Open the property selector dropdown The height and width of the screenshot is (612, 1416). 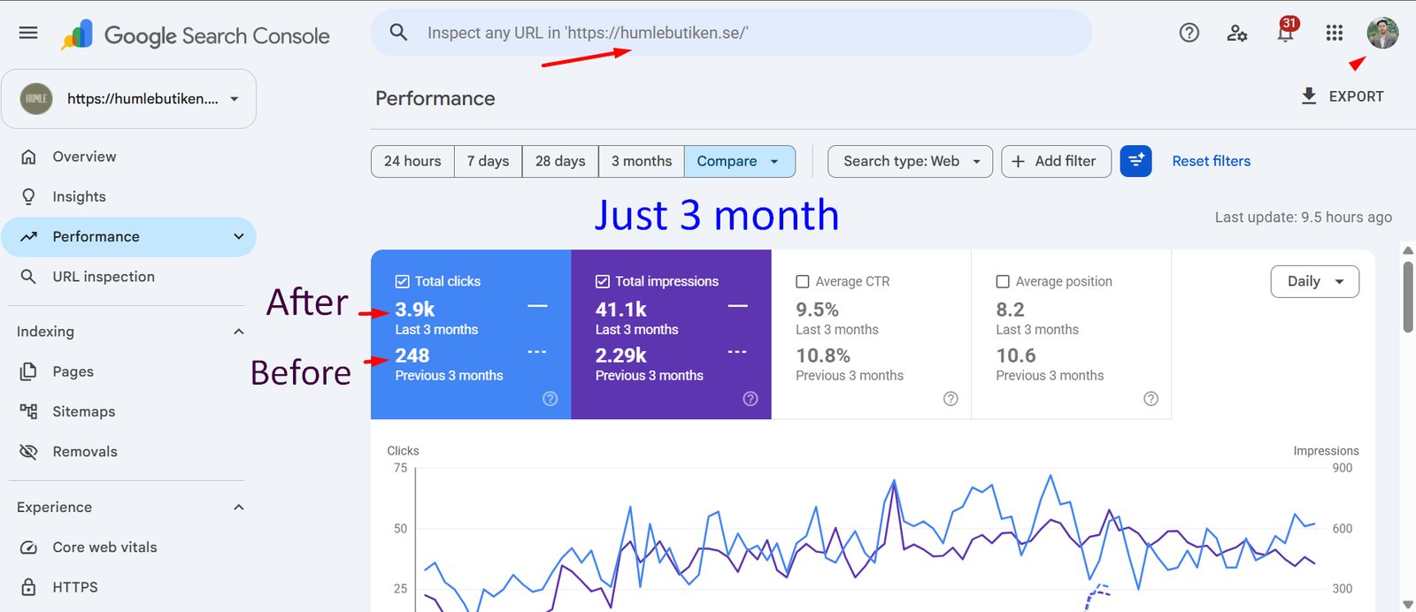128,99
